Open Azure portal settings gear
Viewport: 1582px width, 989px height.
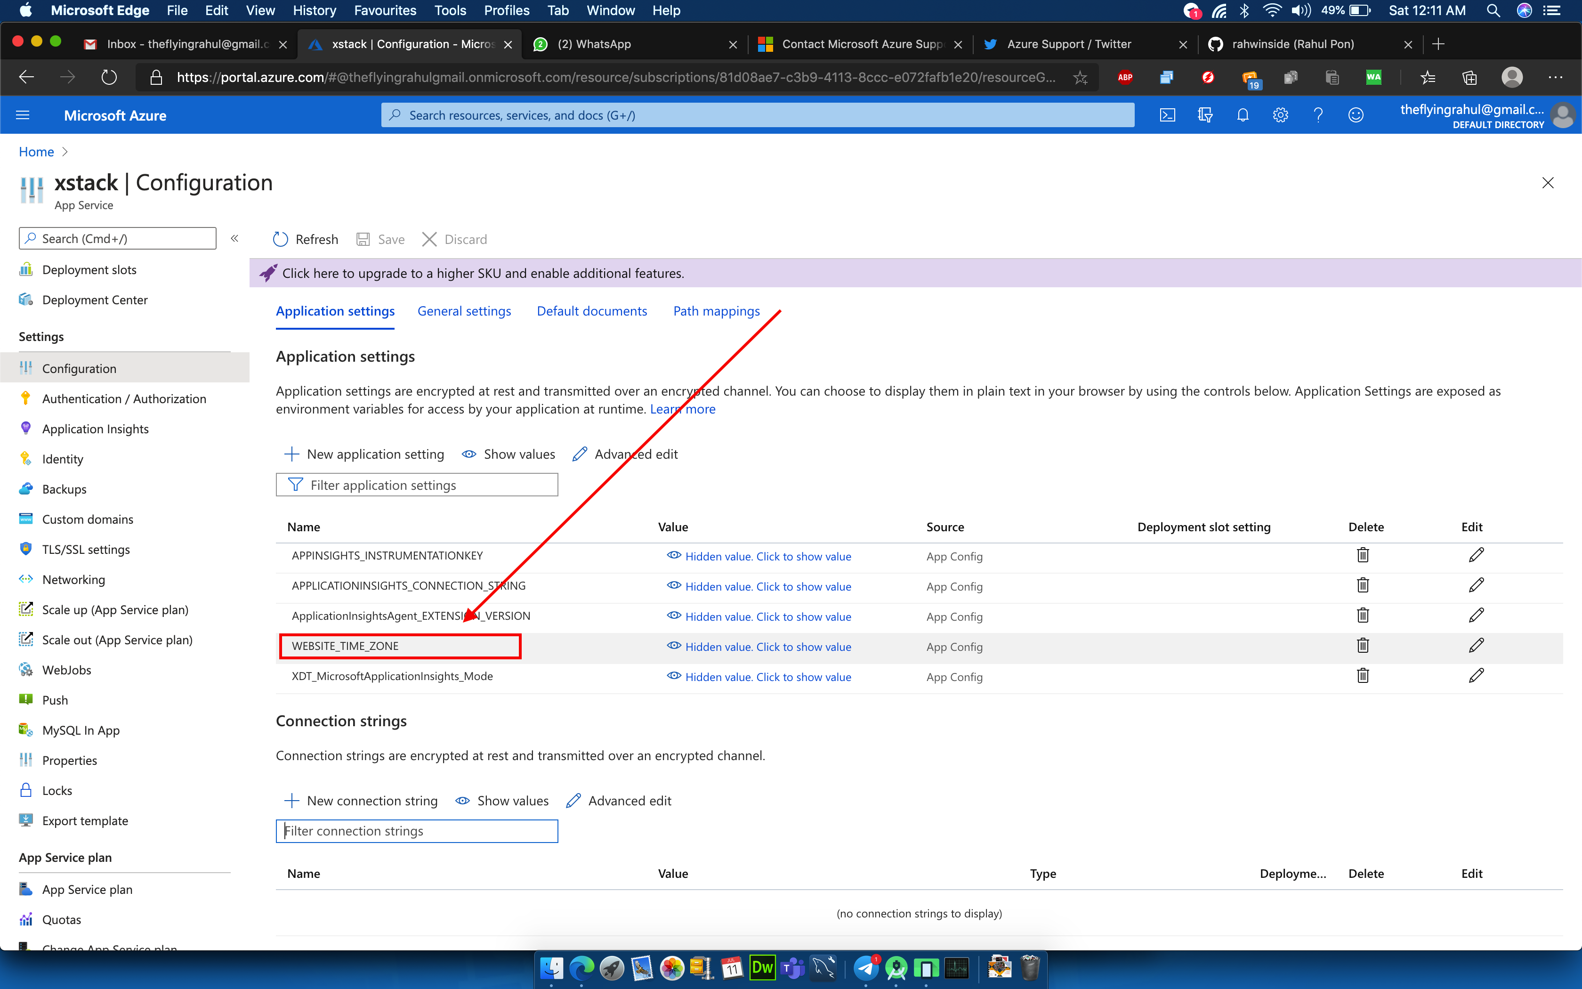(1280, 115)
